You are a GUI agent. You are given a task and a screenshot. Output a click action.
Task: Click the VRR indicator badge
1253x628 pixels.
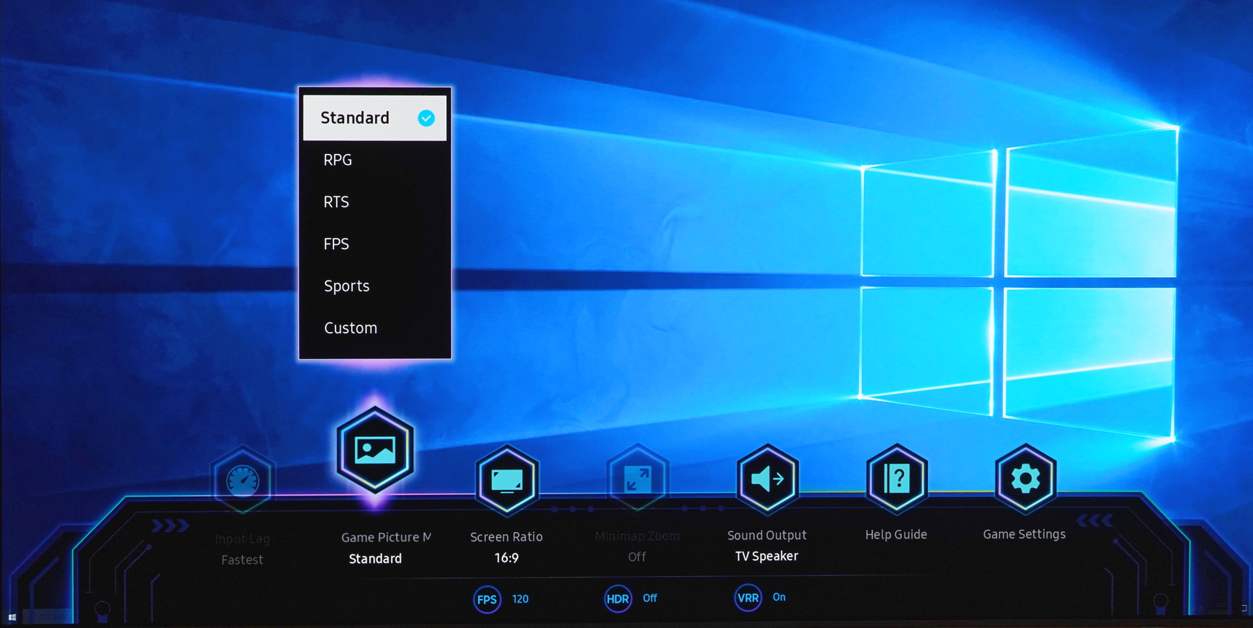click(748, 597)
